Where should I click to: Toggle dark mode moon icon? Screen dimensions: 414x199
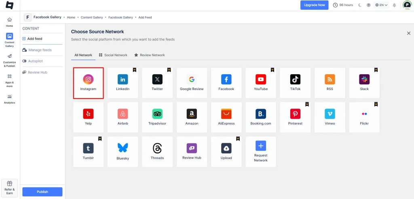(359, 5)
